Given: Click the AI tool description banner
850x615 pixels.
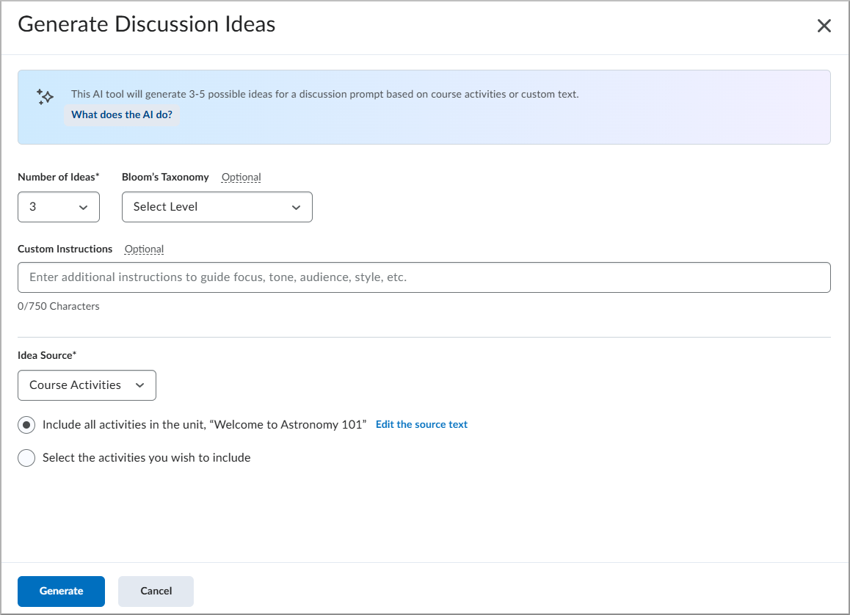Looking at the screenshot, I should tap(424, 107).
